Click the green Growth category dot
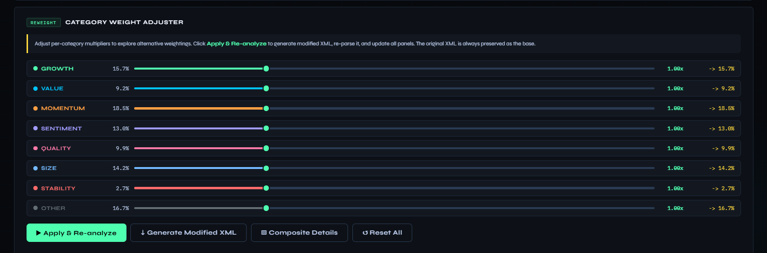Screen dimensions: 767x253 (35, 69)
